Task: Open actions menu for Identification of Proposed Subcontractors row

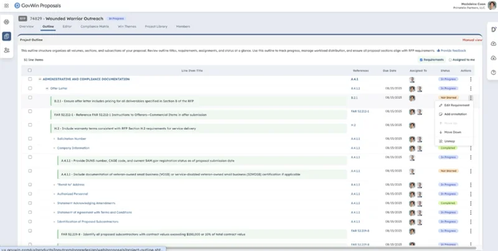Action: [471, 222]
